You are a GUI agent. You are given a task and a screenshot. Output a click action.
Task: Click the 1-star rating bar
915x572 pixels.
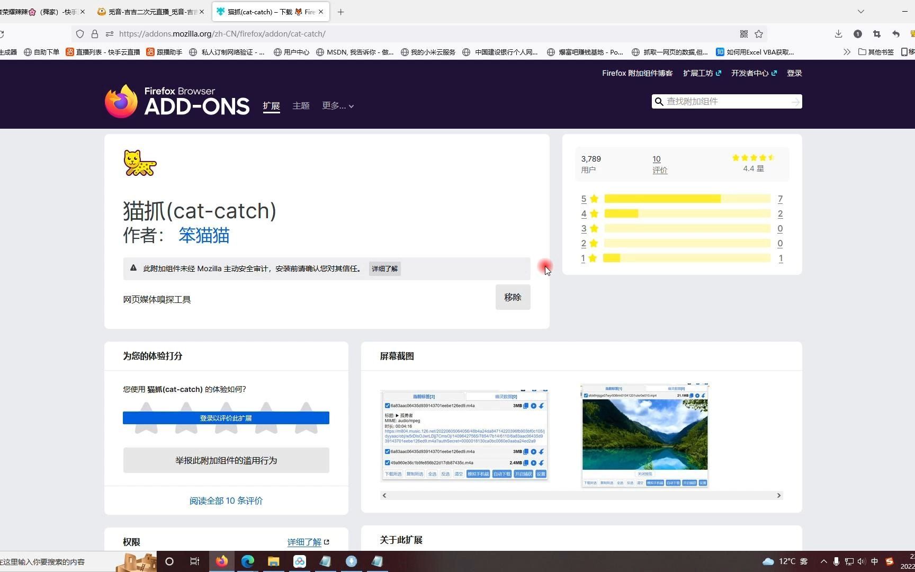click(x=687, y=258)
